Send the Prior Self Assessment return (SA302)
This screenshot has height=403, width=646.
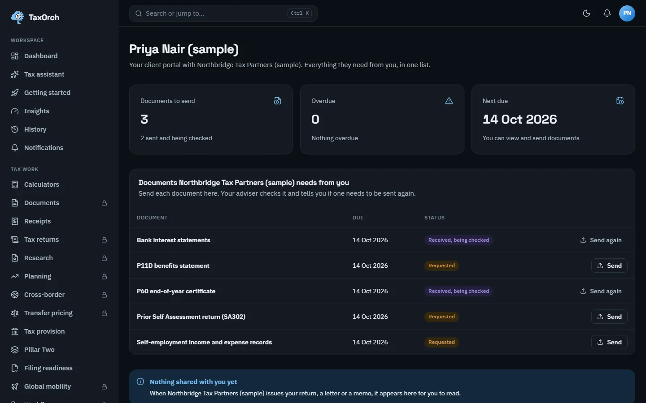coord(609,317)
